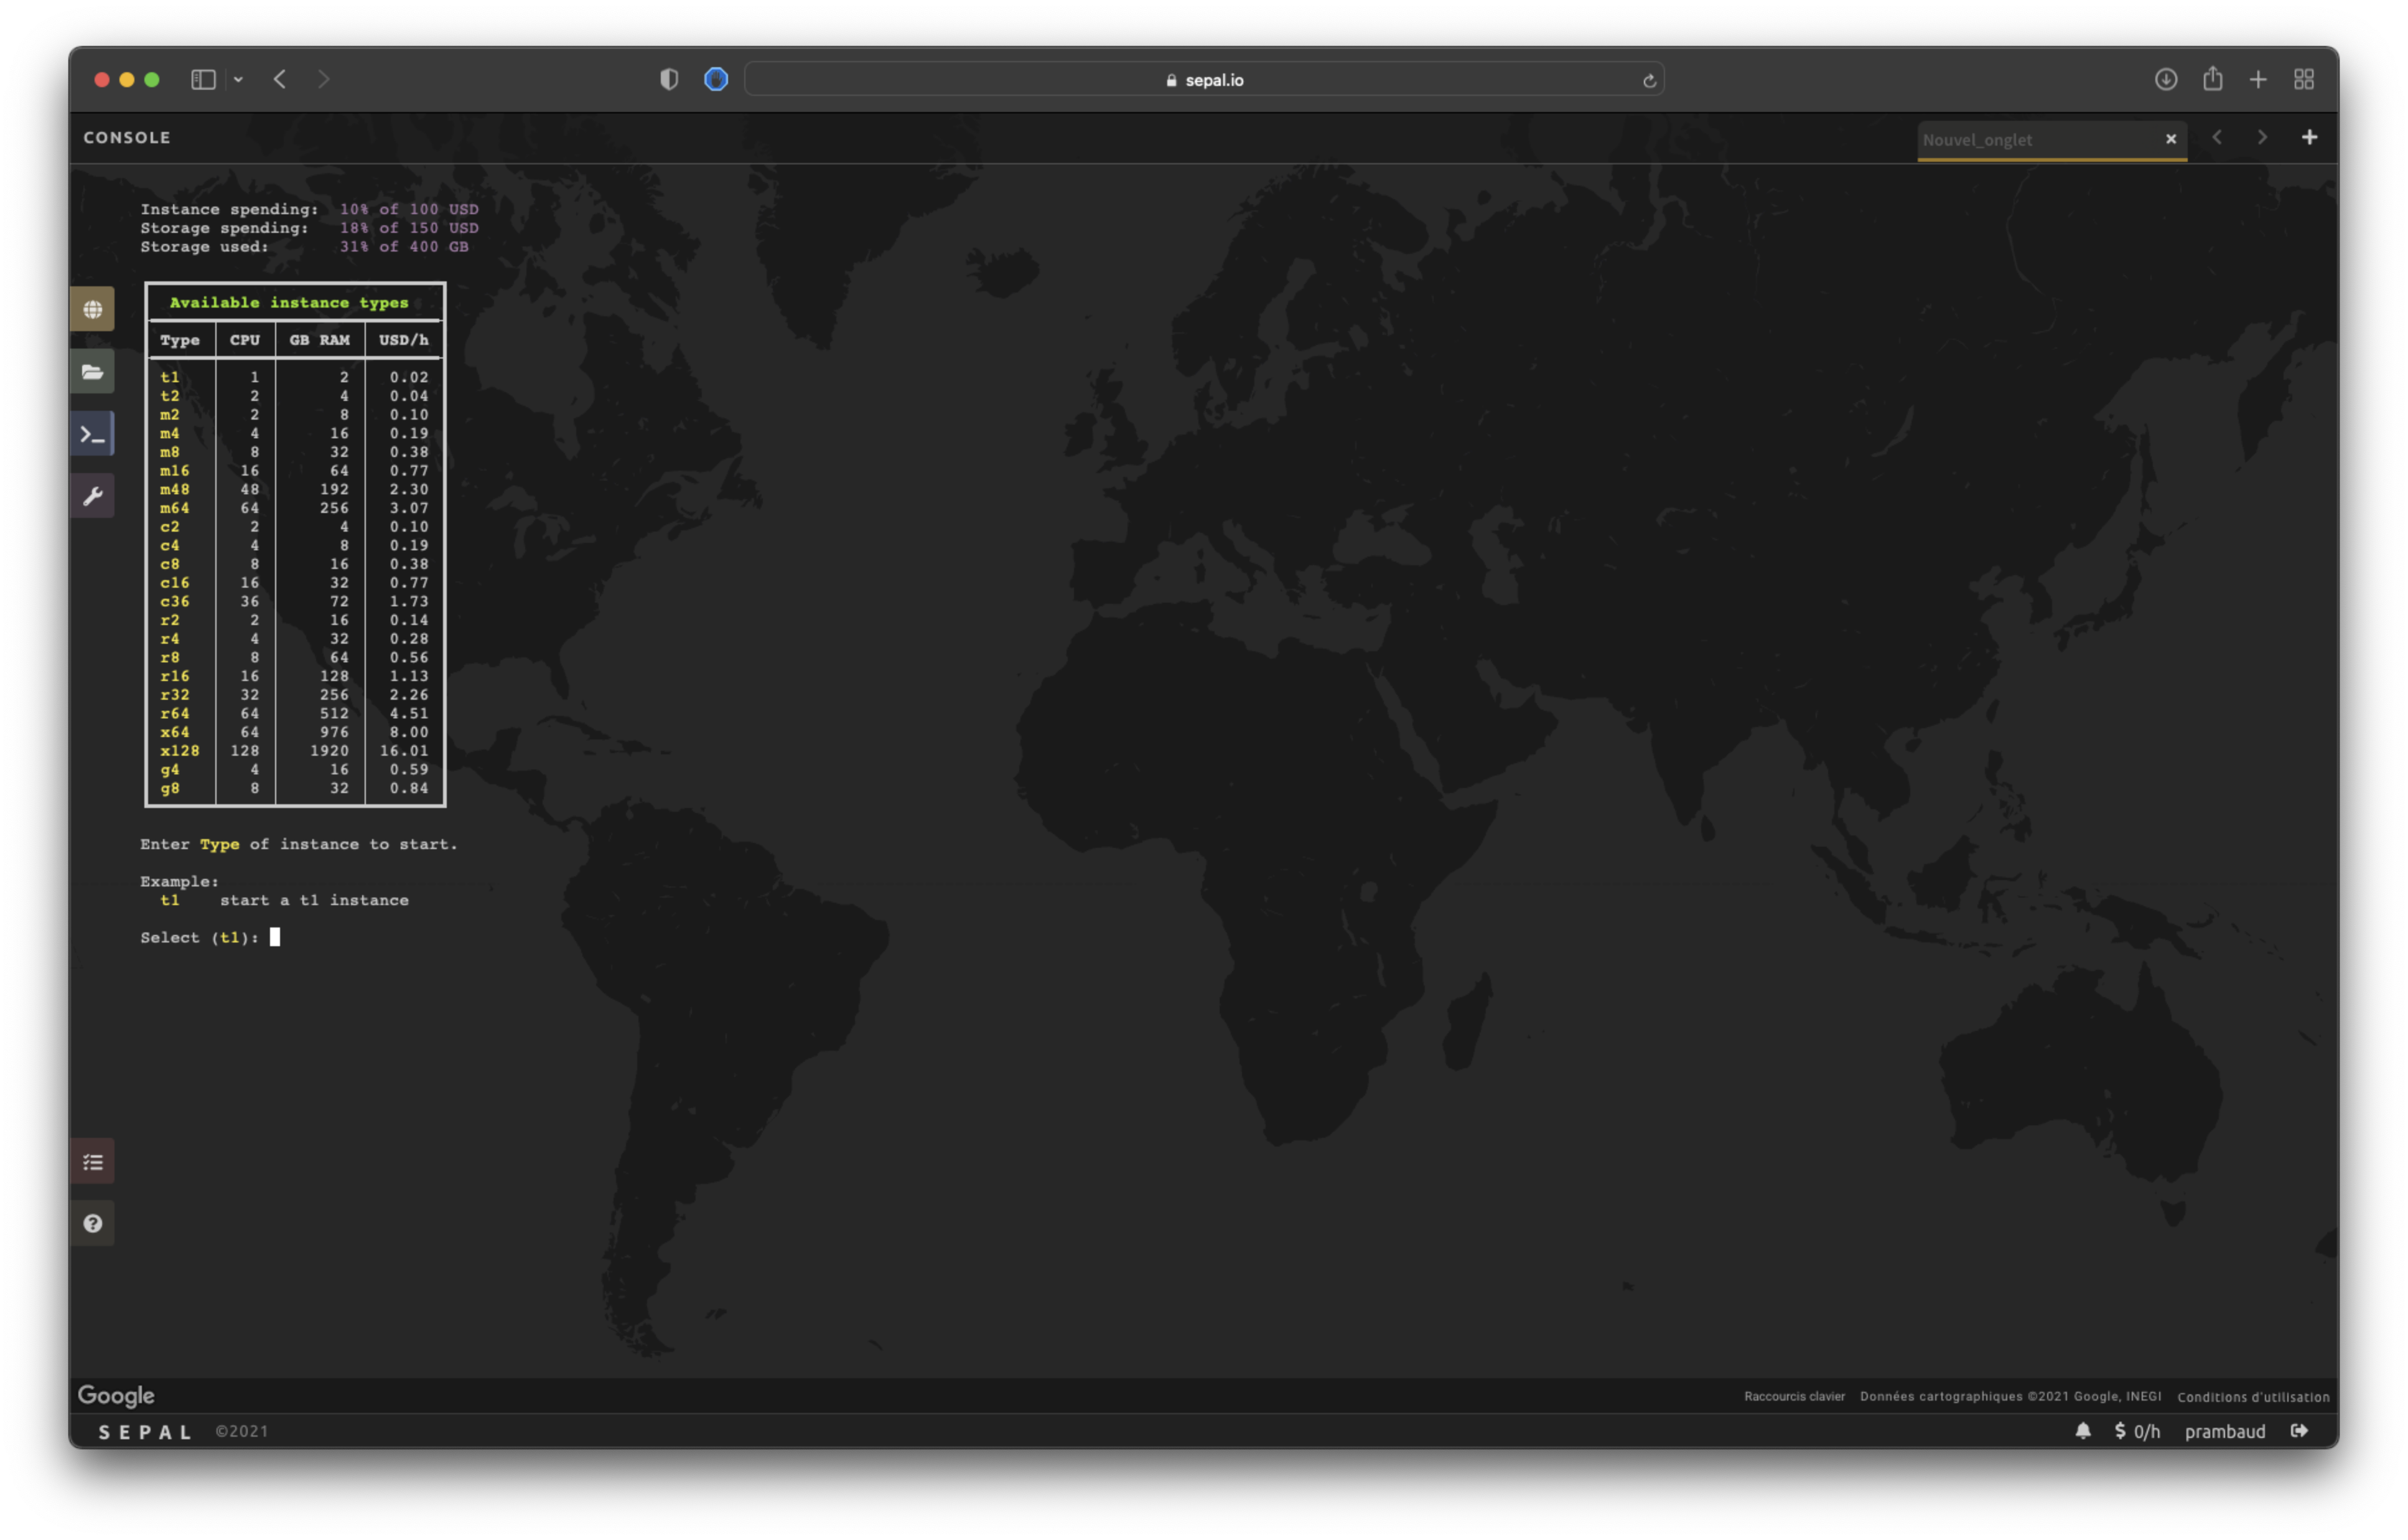Reload the page in Safari
This screenshot has height=1540, width=2408.
pyautogui.click(x=1648, y=80)
